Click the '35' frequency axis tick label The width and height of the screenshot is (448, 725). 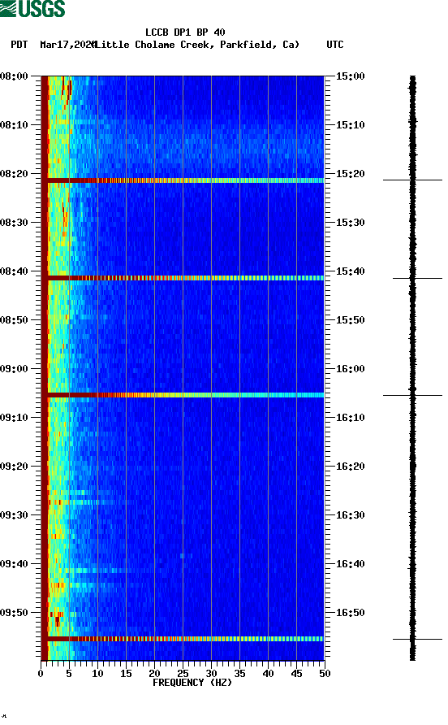click(239, 674)
